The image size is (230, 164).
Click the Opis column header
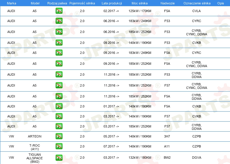pyautogui.click(x=221, y=3)
